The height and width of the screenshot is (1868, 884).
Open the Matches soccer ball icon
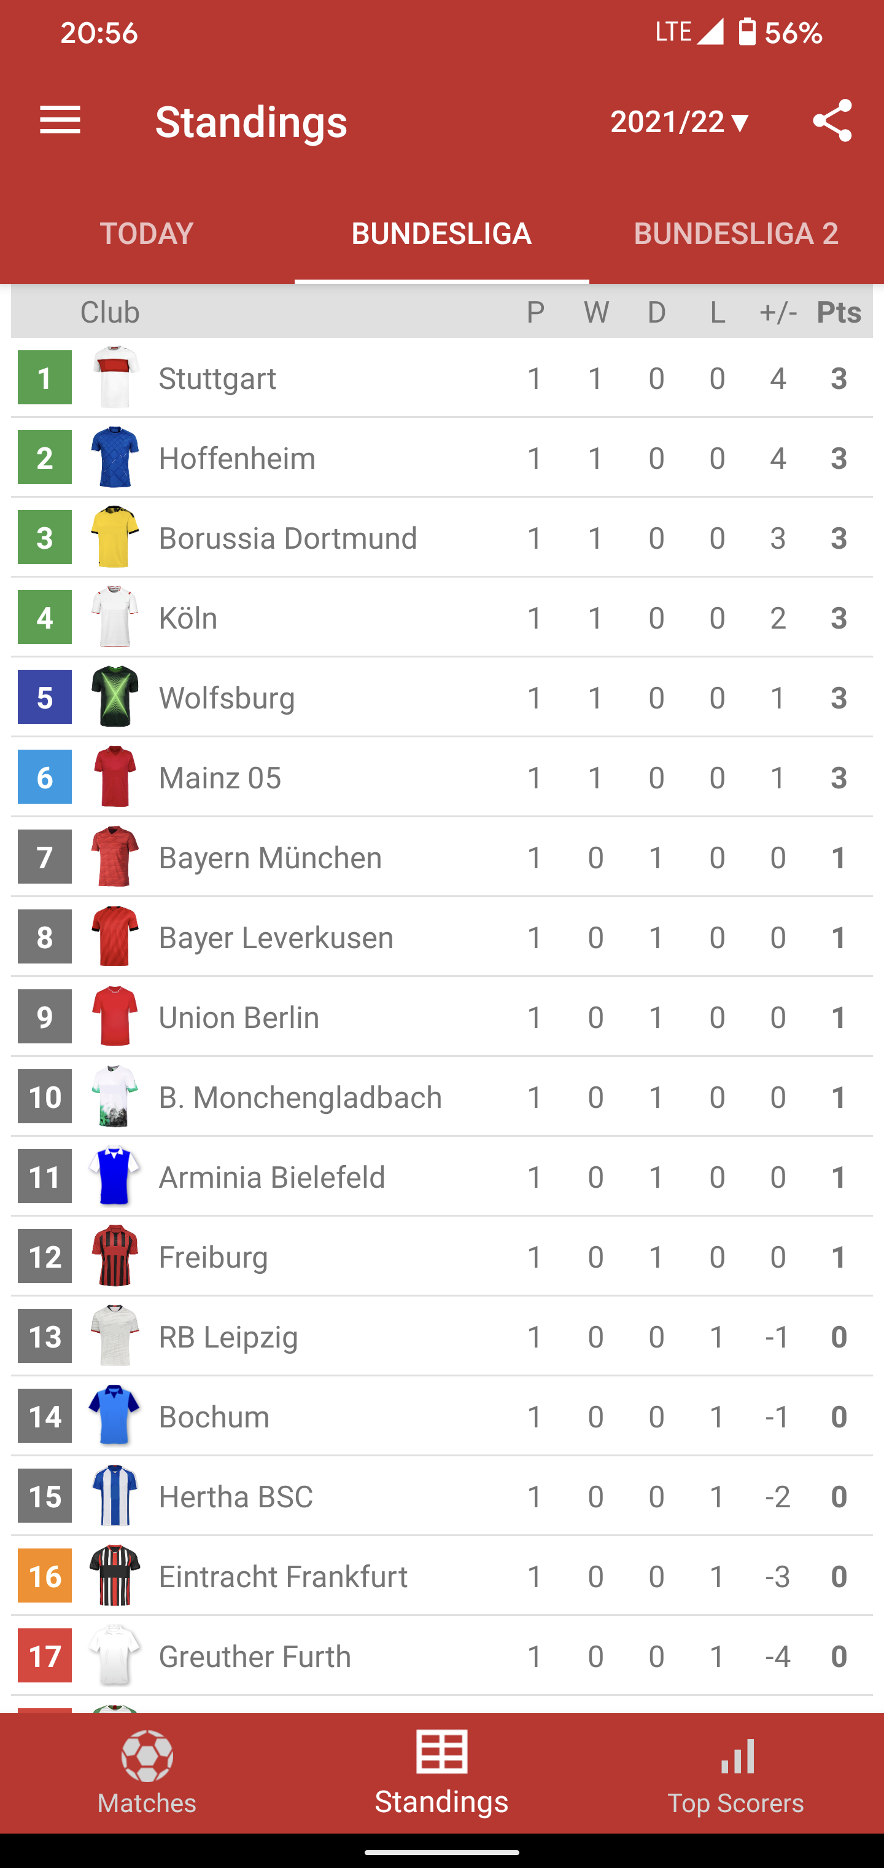click(147, 1756)
